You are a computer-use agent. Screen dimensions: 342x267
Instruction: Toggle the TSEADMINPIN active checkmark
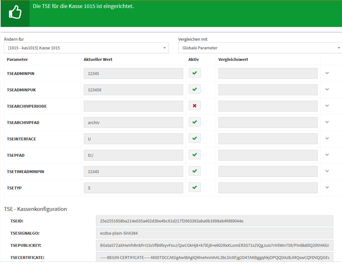point(194,73)
